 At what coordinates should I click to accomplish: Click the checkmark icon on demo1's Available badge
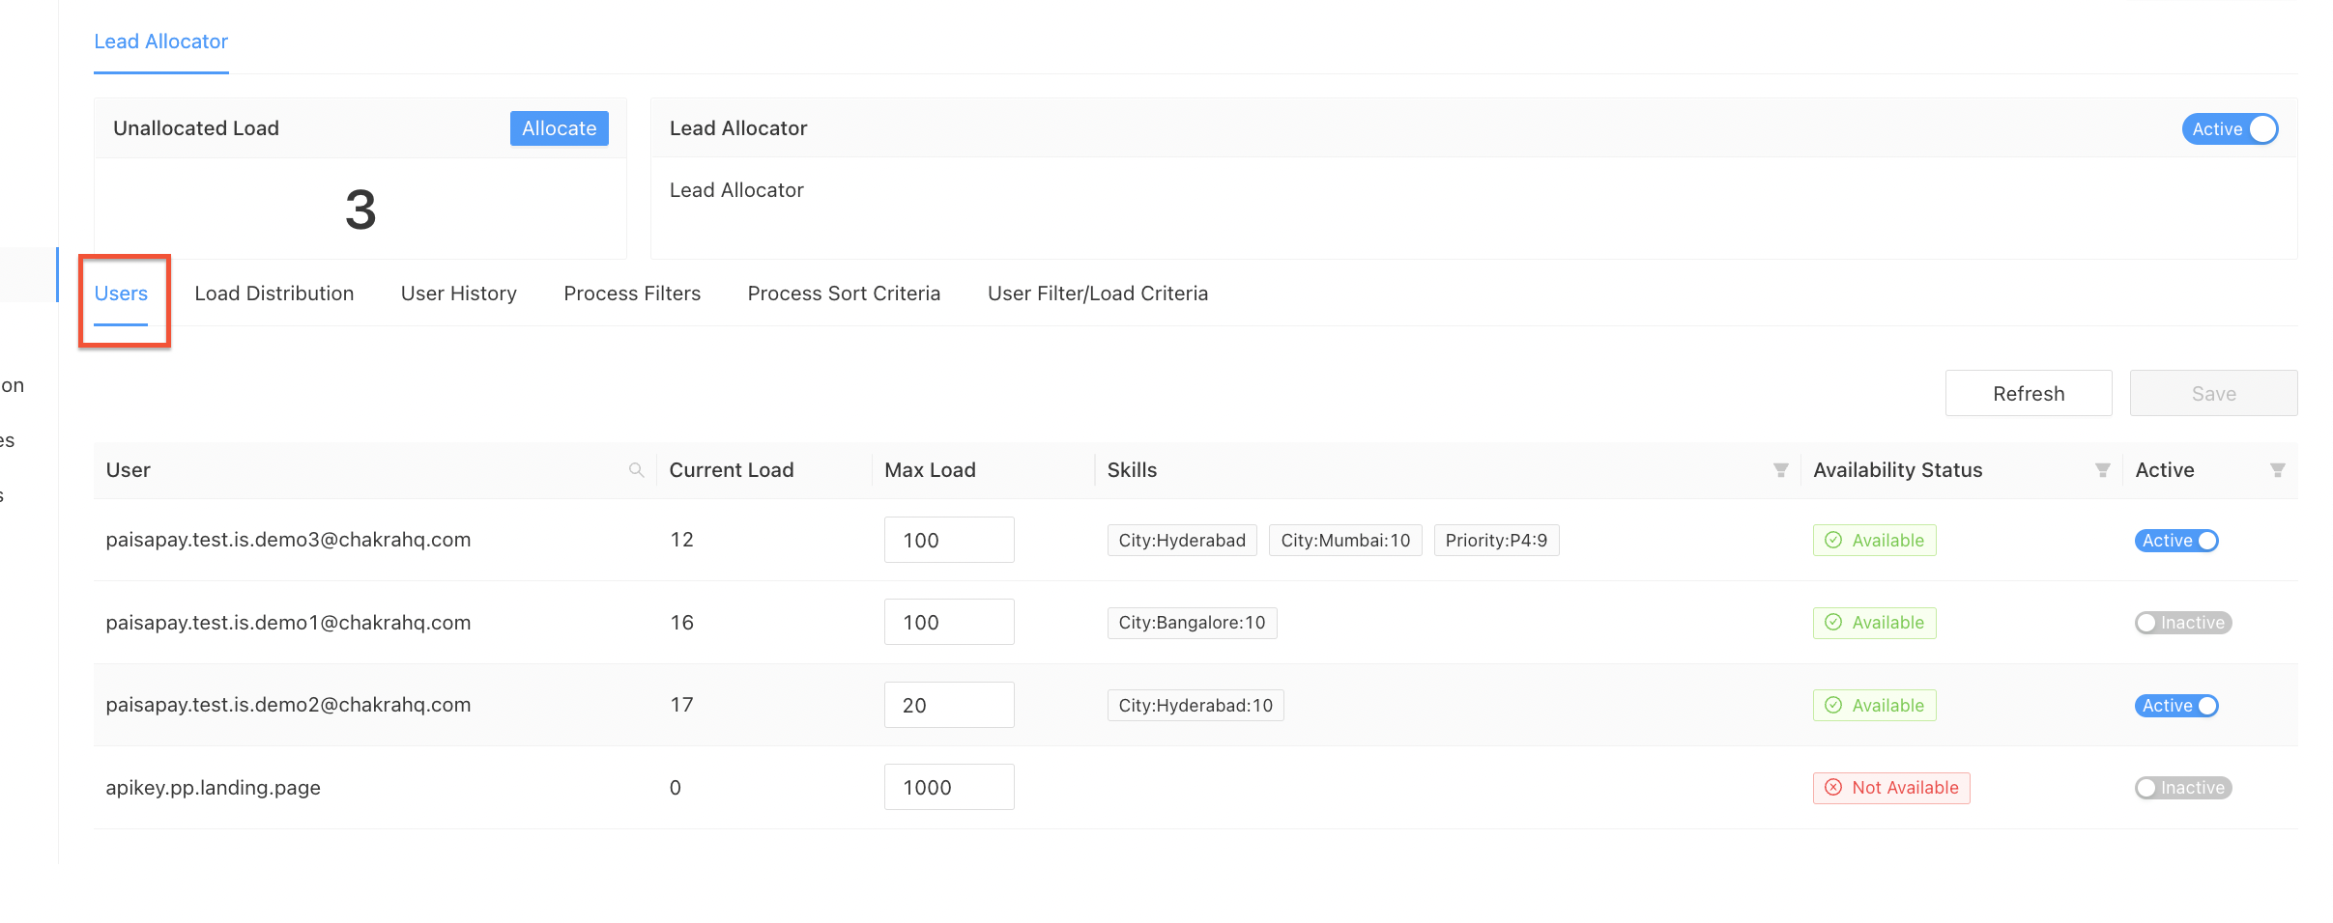coord(1833,623)
